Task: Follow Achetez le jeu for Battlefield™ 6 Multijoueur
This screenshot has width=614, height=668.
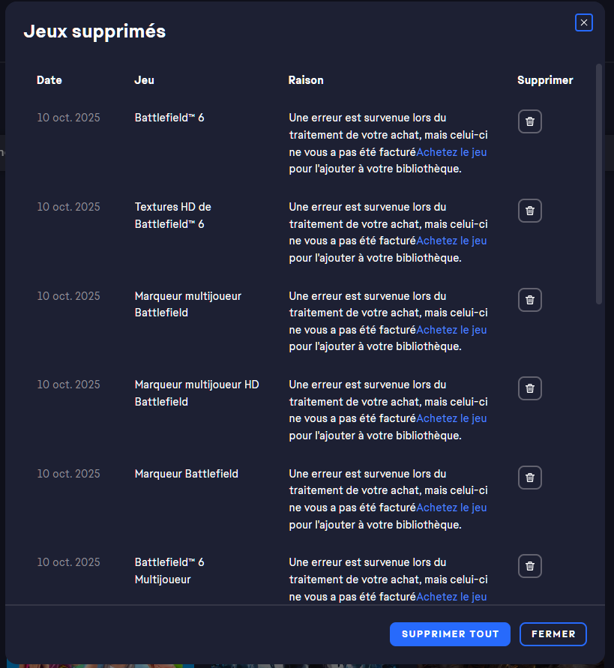Action: (x=451, y=597)
